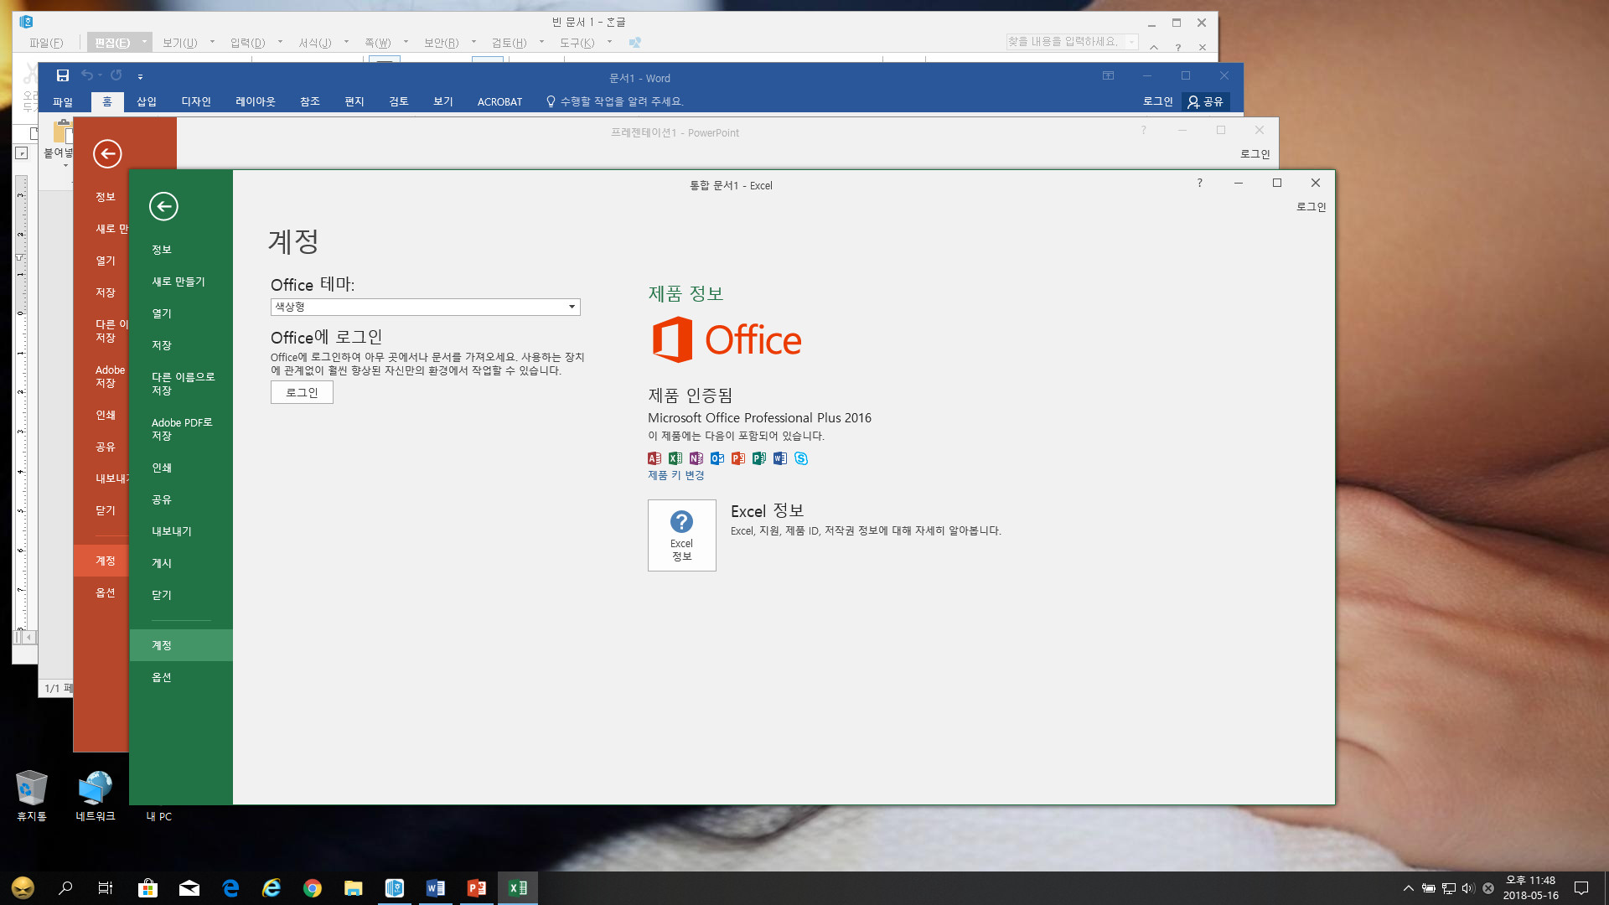Image resolution: width=1609 pixels, height=905 pixels.
Task: Open the 삽입 tab in Word
Action: click(147, 101)
